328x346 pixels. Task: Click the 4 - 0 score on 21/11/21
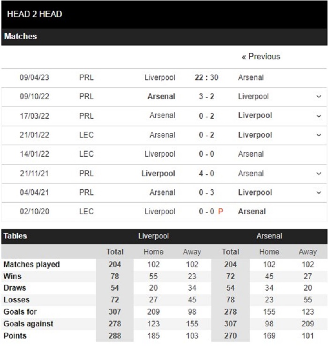click(x=206, y=174)
